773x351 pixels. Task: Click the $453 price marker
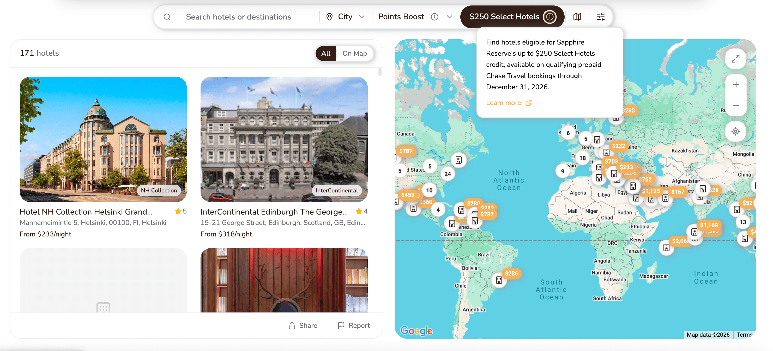(x=408, y=195)
